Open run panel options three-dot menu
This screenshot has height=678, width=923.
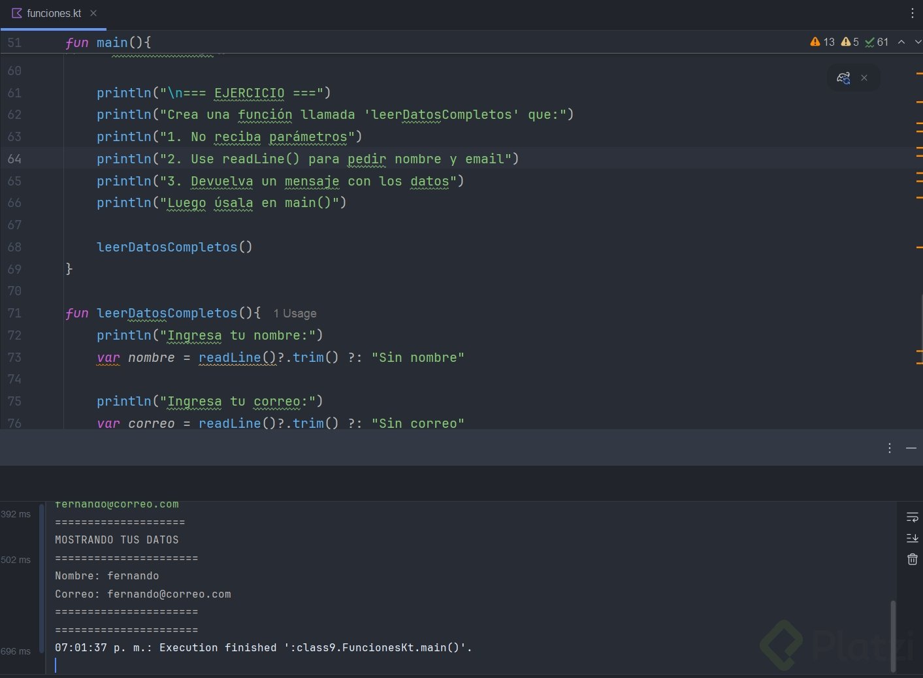pyautogui.click(x=890, y=448)
